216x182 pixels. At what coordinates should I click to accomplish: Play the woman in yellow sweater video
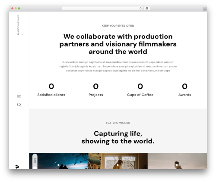118,165
